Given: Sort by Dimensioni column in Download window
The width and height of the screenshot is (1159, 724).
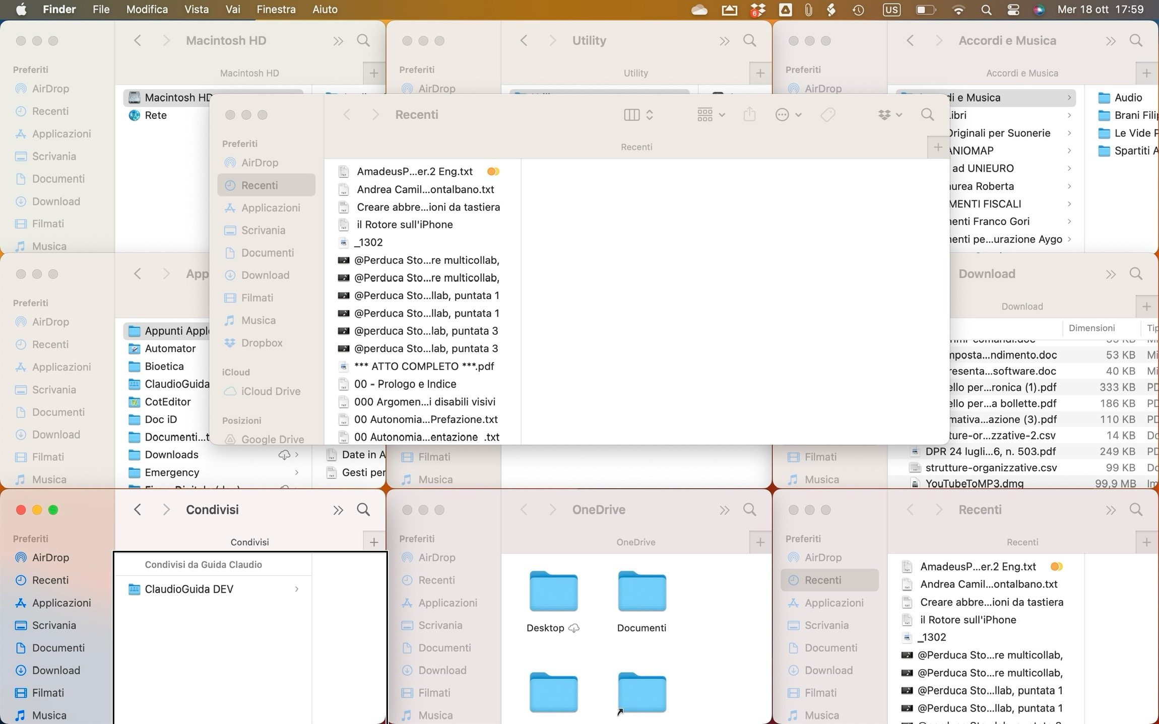Looking at the screenshot, I should coord(1091,328).
